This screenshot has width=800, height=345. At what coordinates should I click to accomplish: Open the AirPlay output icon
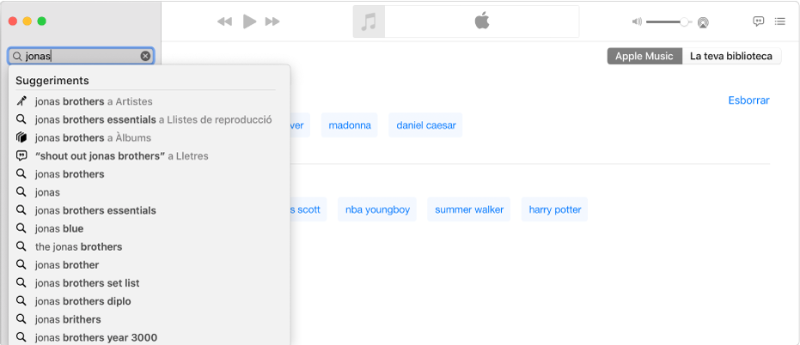(703, 22)
